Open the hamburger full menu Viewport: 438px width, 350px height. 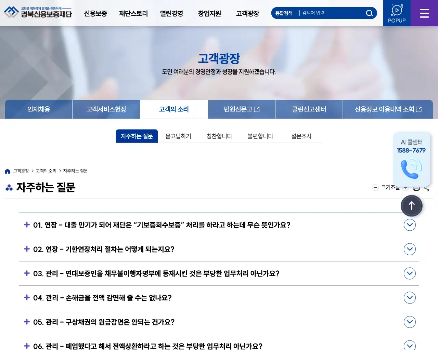tap(424, 13)
